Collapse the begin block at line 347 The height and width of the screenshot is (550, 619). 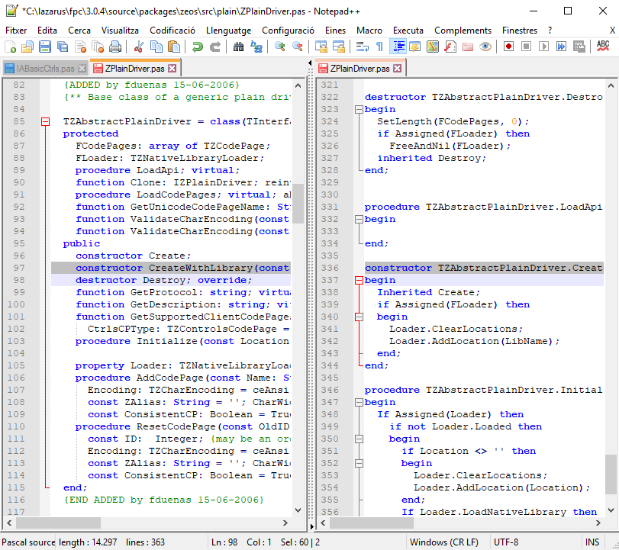coord(359,403)
